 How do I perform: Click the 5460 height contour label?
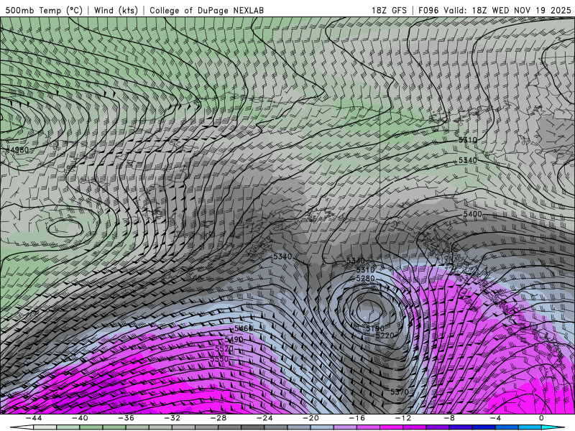tap(244, 328)
